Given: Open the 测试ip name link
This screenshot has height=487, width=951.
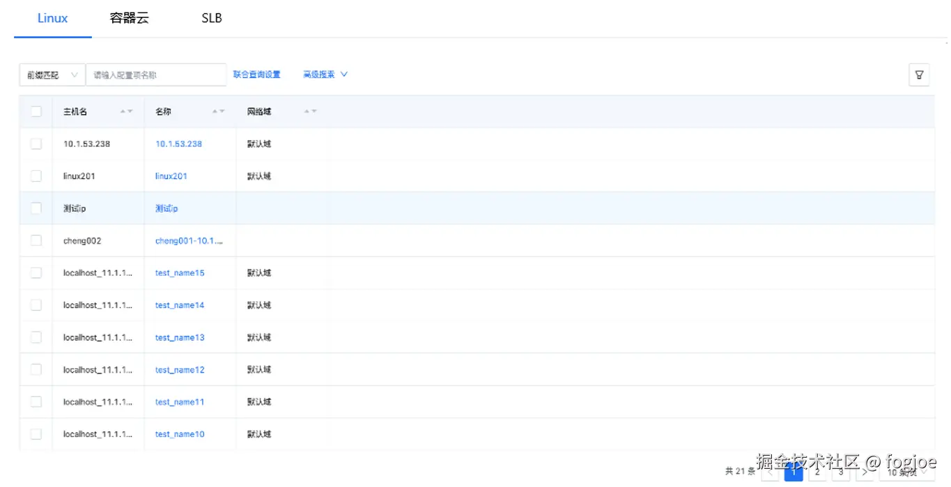Looking at the screenshot, I should pyautogui.click(x=167, y=208).
